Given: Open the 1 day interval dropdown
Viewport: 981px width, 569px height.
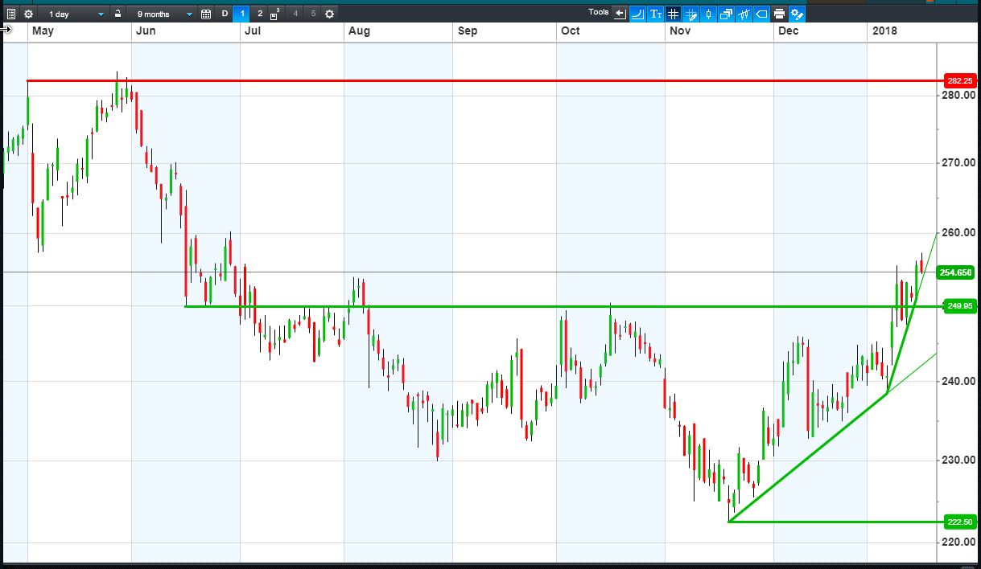Looking at the screenshot, I should point(75,14).
